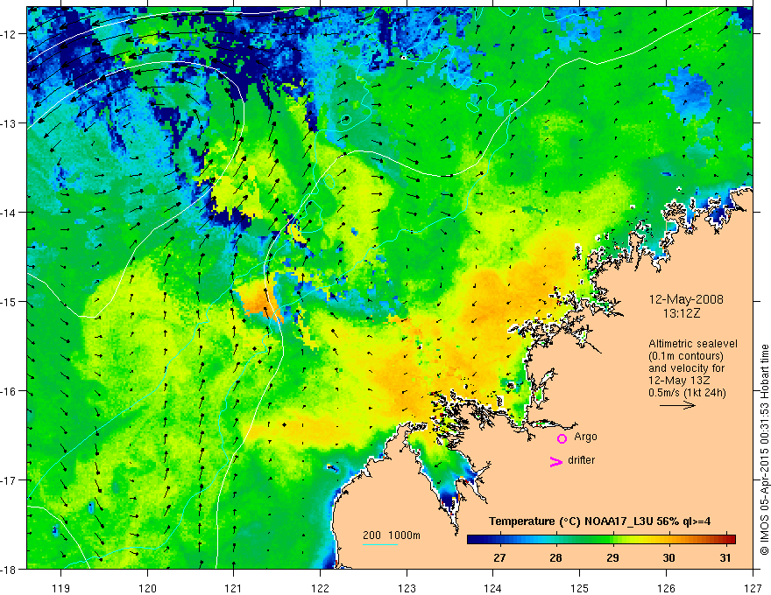Click the dark blue end of temperature bar

coord(475,539)
